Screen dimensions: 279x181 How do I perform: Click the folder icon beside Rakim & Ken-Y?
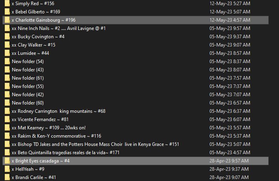[7, 136]
